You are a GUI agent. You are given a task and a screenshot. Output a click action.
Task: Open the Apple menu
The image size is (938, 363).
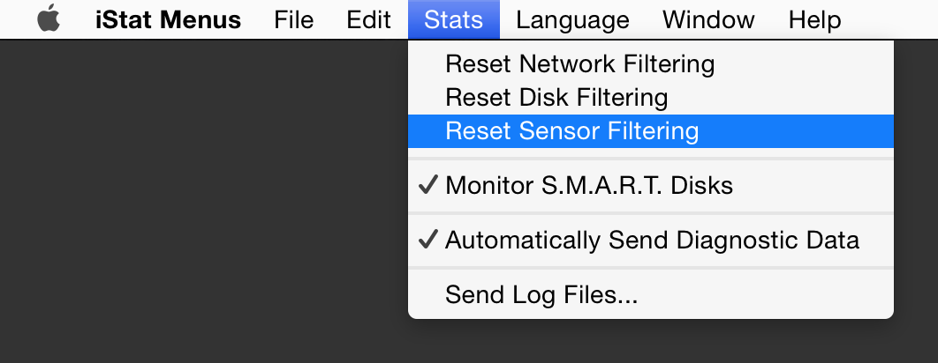pos(49,19)
